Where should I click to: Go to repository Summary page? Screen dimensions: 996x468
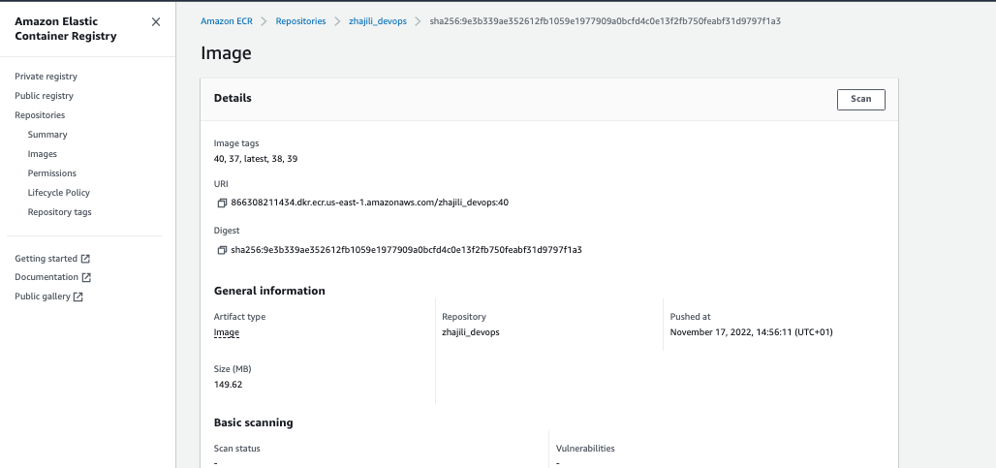point(47,135)
